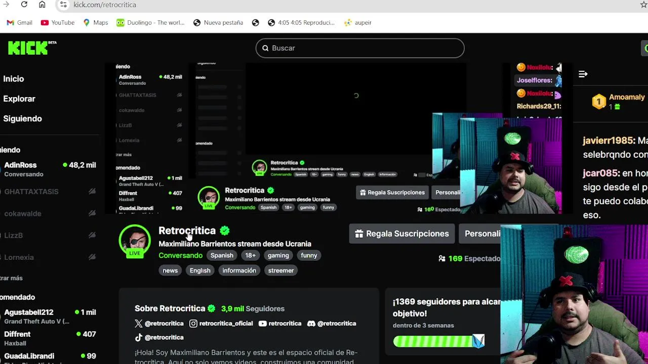Open Diffrent Haxball recommended channel

[x=50, y=338]
